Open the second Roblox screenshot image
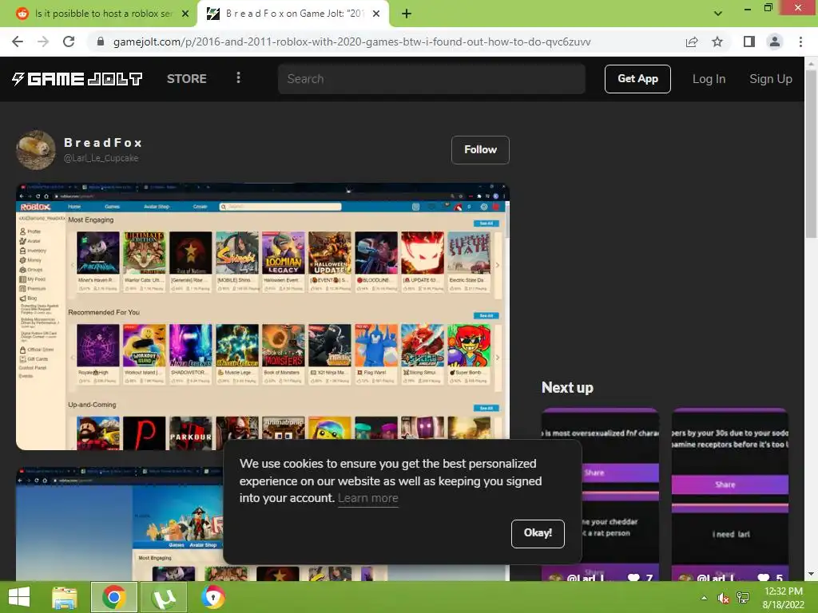The width and height of the screenshot is (818, 613). click(x=120, y=524)
